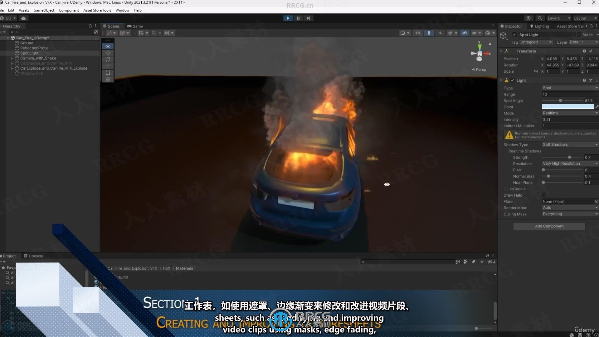
Task: Toggle Scene effects (skybox/fog) icon
Action: [450, 33]
